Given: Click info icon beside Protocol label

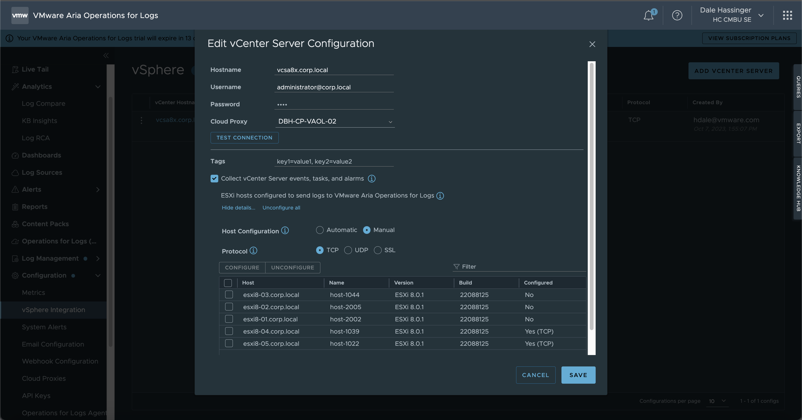Looking at the screenshot, I should [254, 251].
